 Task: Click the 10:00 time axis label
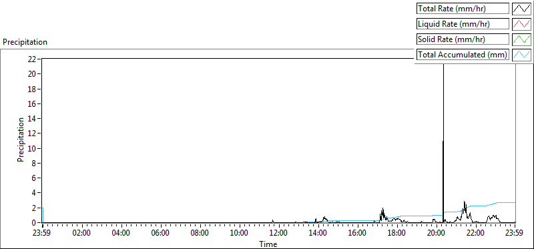pyautogui.click(x=240, y=234)
